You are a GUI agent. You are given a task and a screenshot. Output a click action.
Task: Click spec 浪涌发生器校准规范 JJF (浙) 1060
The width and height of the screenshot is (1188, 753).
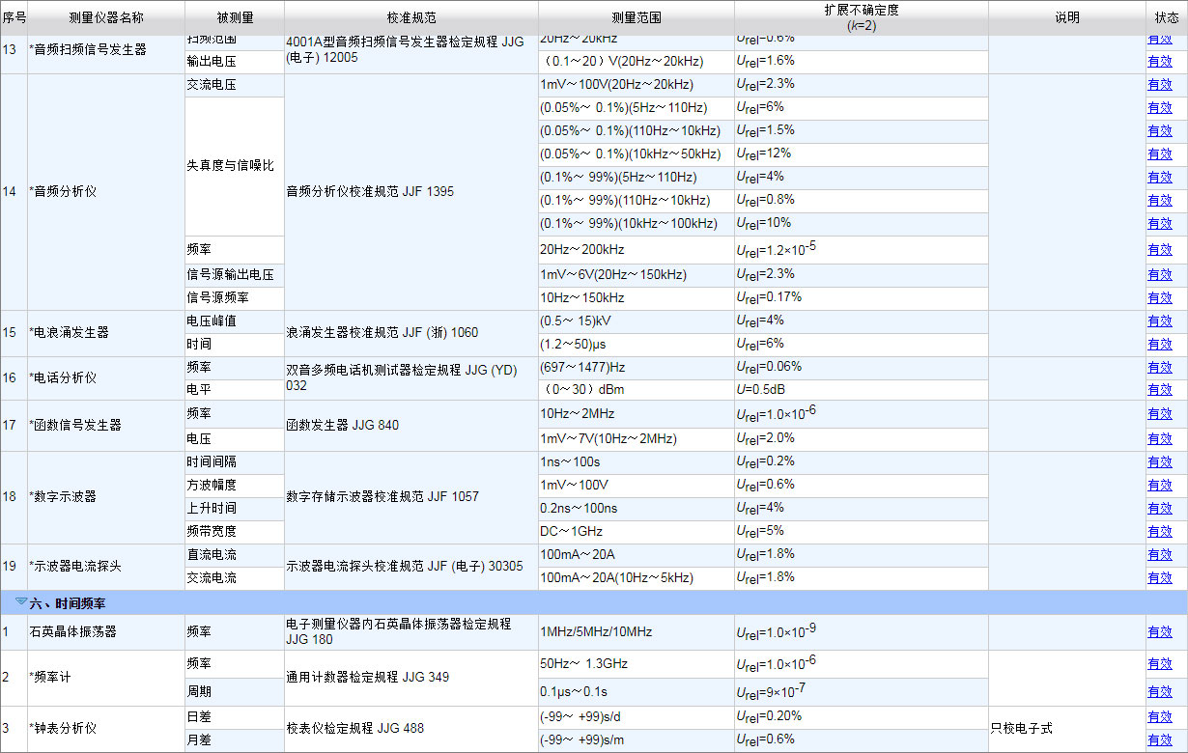click(382, 333)
